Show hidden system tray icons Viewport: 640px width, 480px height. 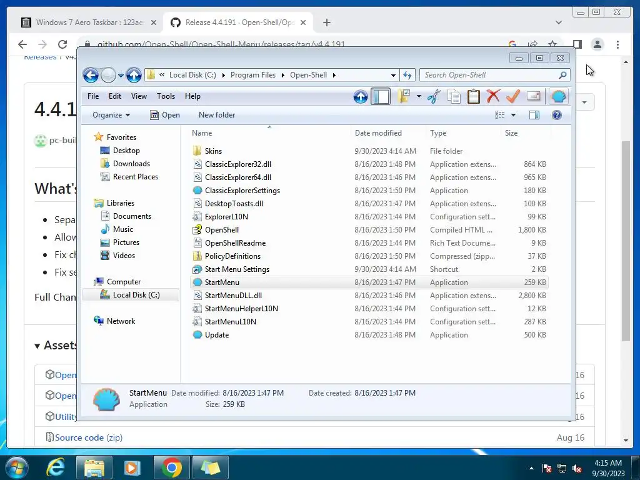tap(531, 469)
